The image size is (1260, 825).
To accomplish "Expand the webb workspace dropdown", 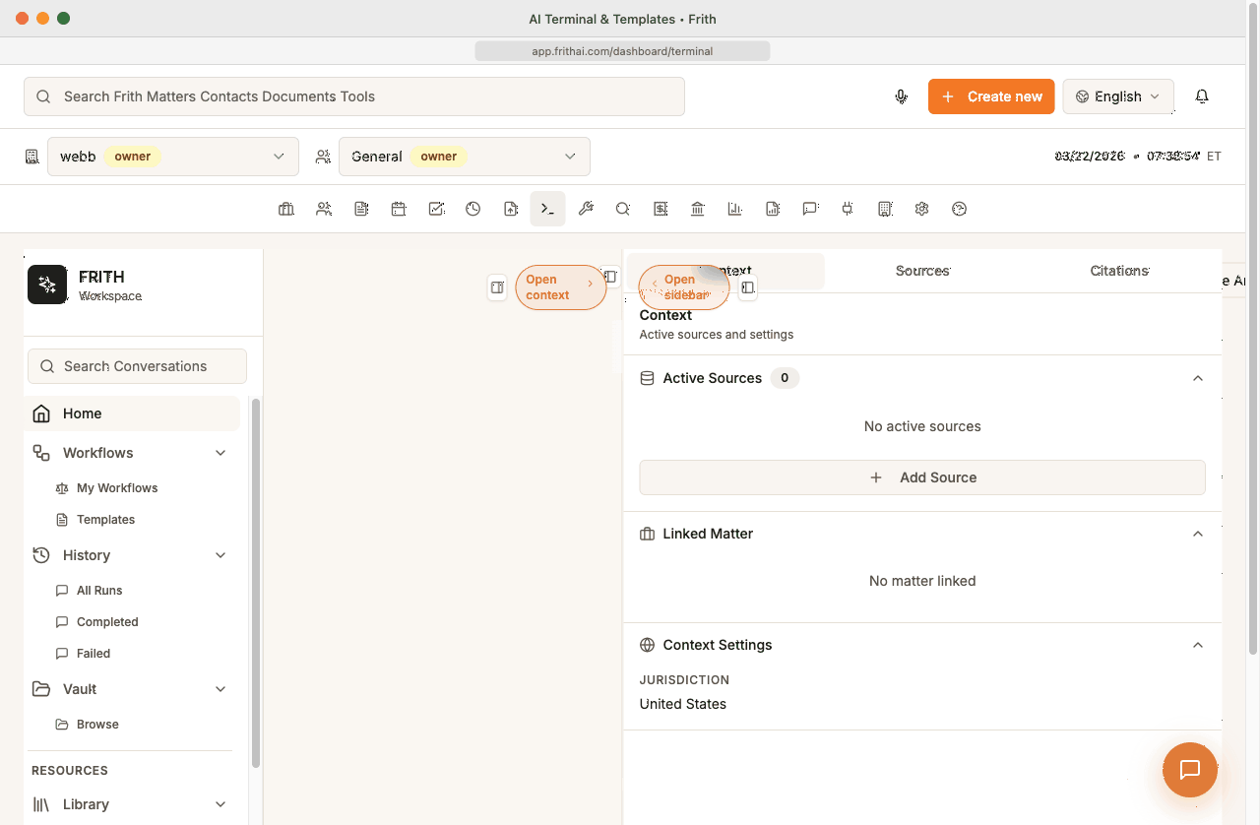I will pos(279,156).
